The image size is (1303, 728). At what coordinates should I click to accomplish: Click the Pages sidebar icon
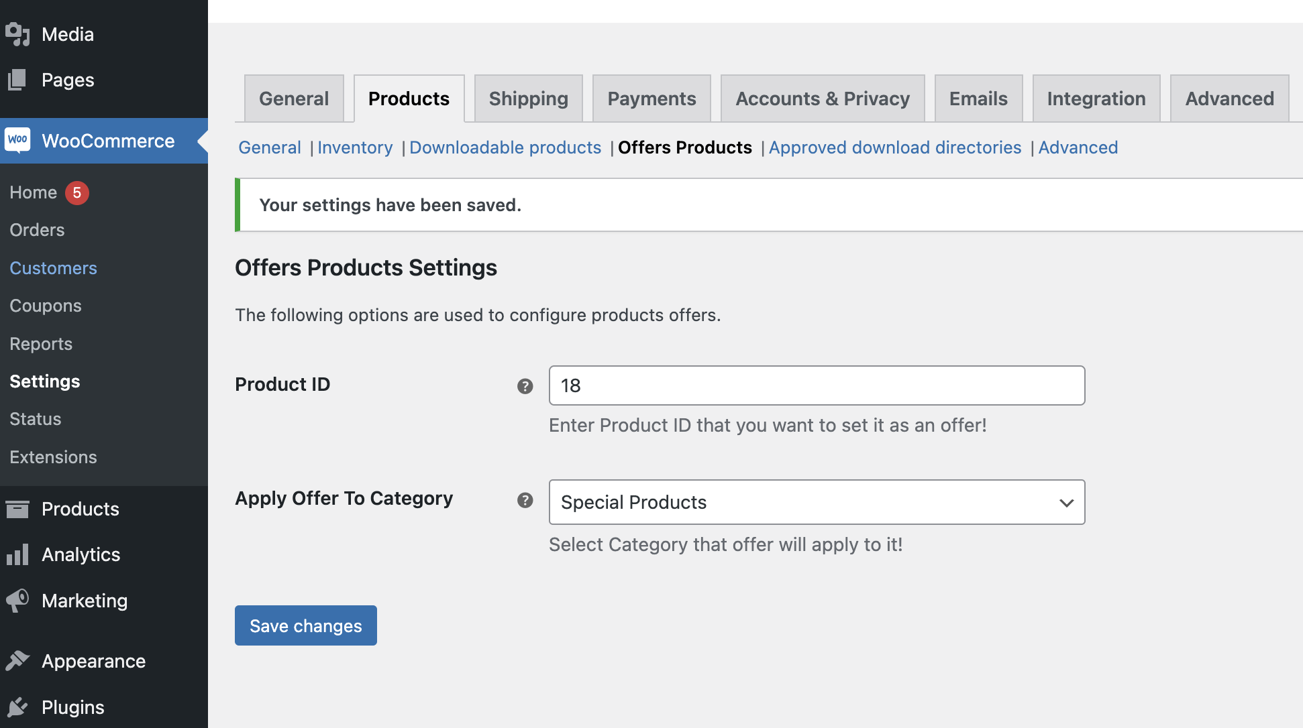[x=17, y=80]
